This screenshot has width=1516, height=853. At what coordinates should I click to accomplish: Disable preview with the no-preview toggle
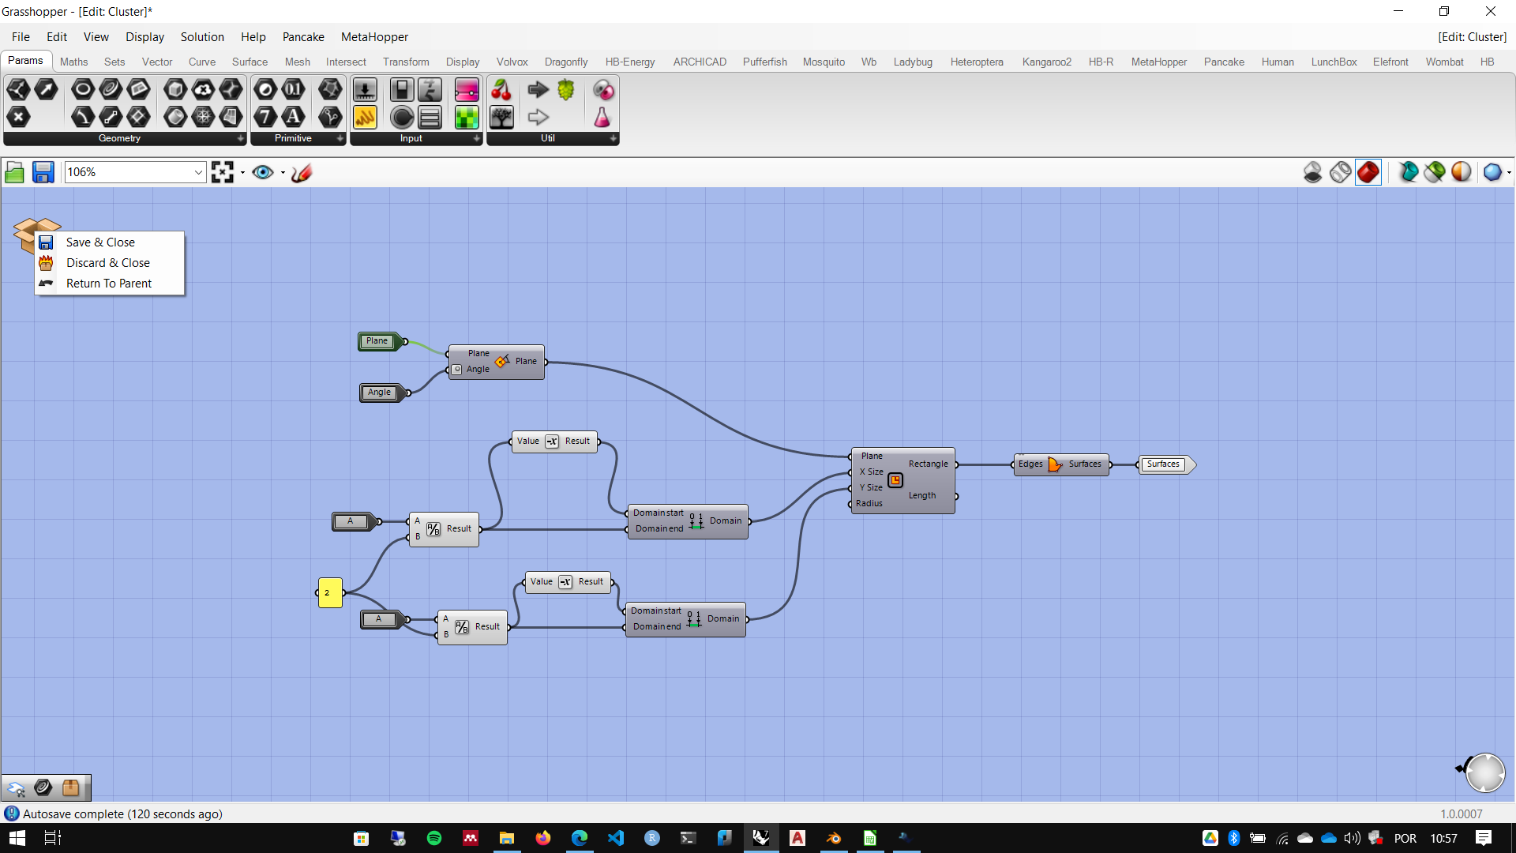[1312, 172]
